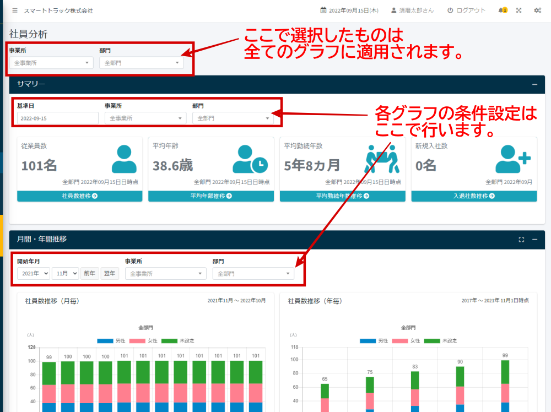Viewport: 551px width, 412px height.
Task: Click the 基準日 date input field
Action: click(57, 118)
